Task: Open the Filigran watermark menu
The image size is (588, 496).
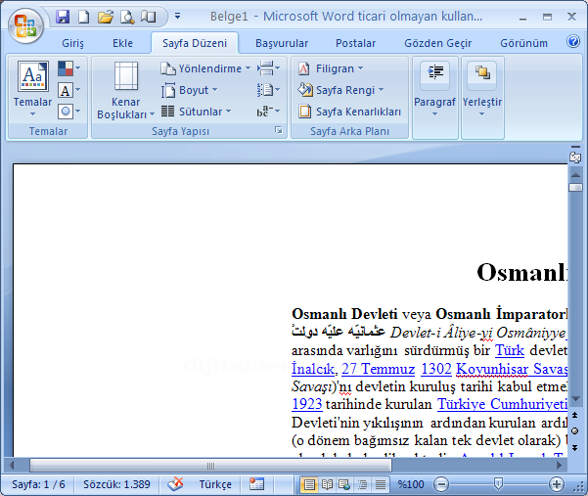Action: pyautogui.click(x=331, y=68)
